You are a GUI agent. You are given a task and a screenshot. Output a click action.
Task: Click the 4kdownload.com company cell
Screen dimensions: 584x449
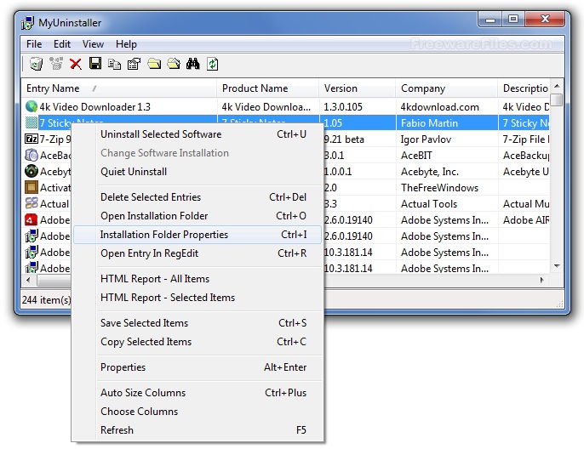click(x=447, y=107)
